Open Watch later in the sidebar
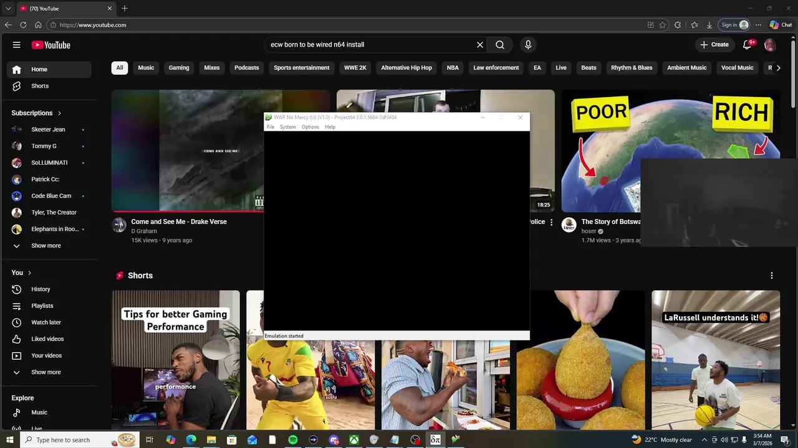Screen dimensions: 798x448 (49, 322)
